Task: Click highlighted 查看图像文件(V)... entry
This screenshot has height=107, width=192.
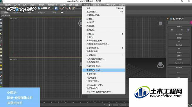Action: point(104,70)
